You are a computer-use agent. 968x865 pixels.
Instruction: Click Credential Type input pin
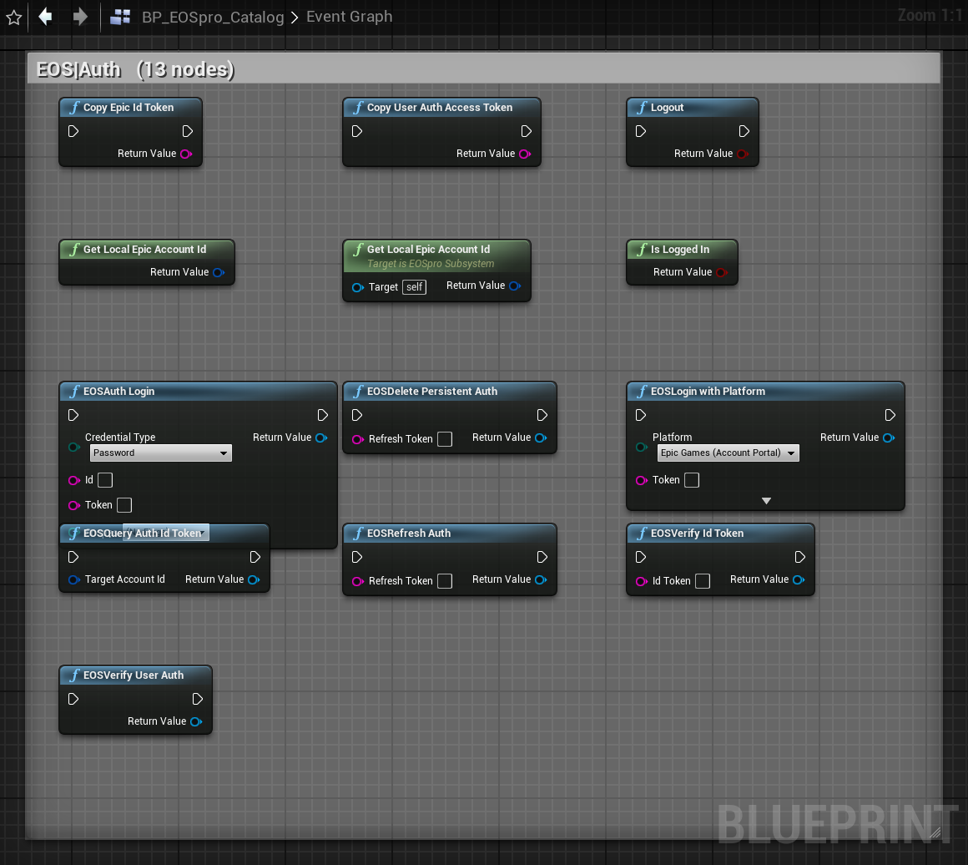[x=74, y=447]
